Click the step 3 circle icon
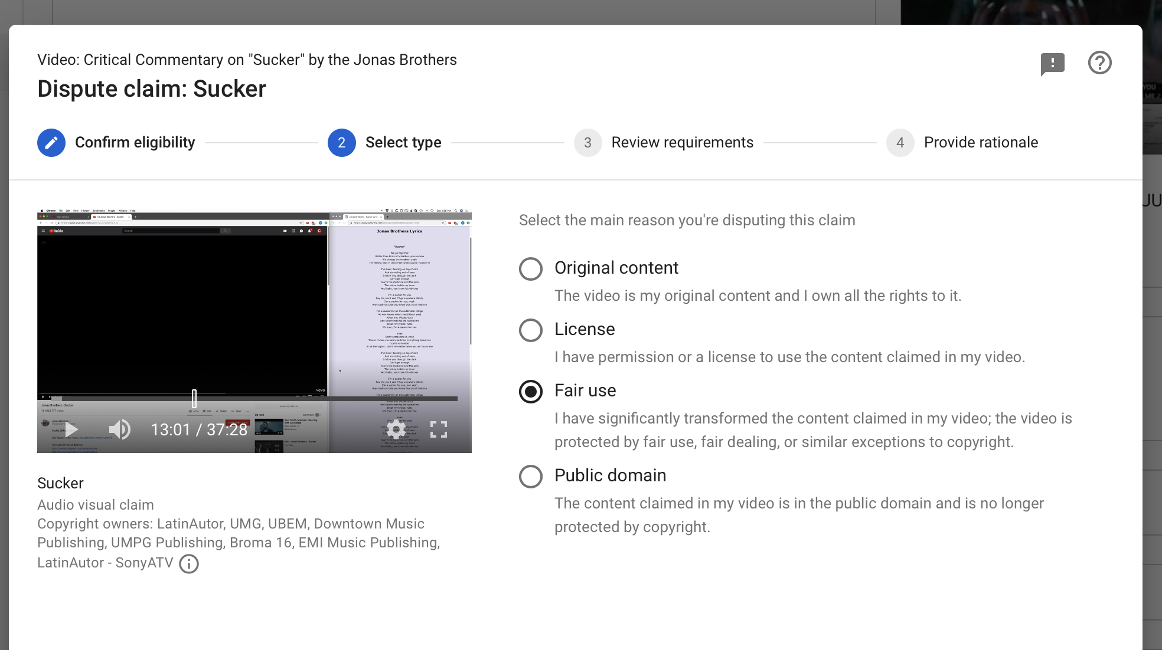The image size is (1162, 650). [x=588, y=143]
